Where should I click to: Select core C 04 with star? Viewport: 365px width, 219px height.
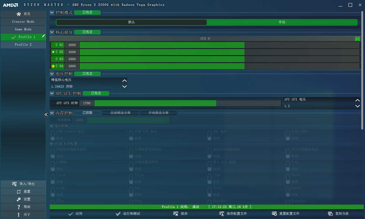(58, 66)
